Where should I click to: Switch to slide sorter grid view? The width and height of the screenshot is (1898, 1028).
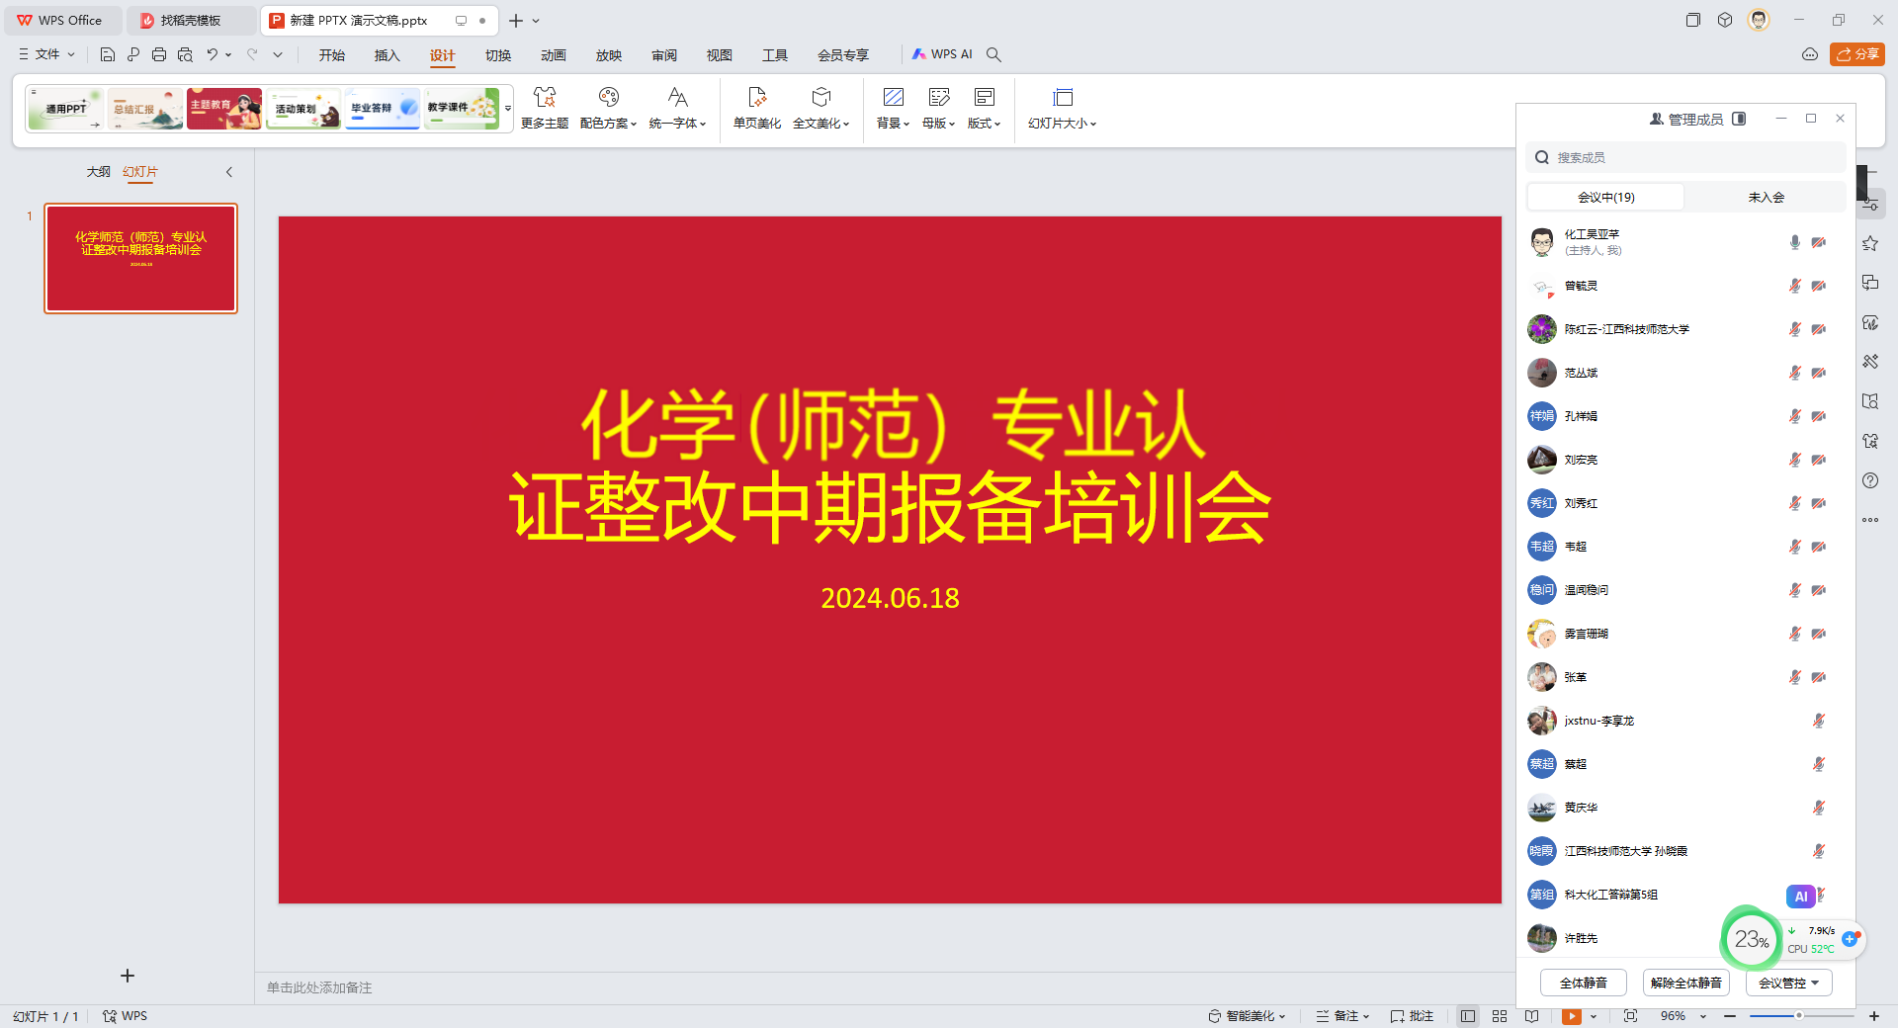coord(1500,1016)
